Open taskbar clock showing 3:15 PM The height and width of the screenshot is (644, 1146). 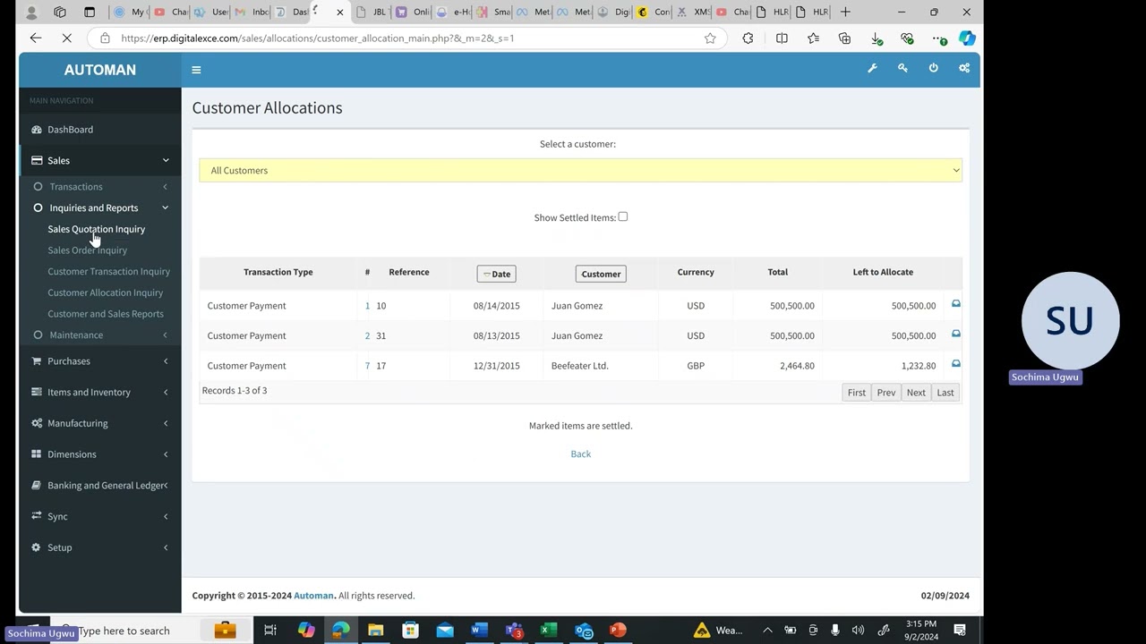point(920,630)
